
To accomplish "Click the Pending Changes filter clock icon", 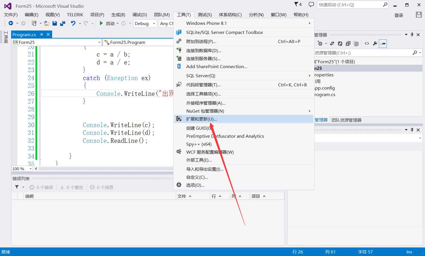I will point(320,44).
